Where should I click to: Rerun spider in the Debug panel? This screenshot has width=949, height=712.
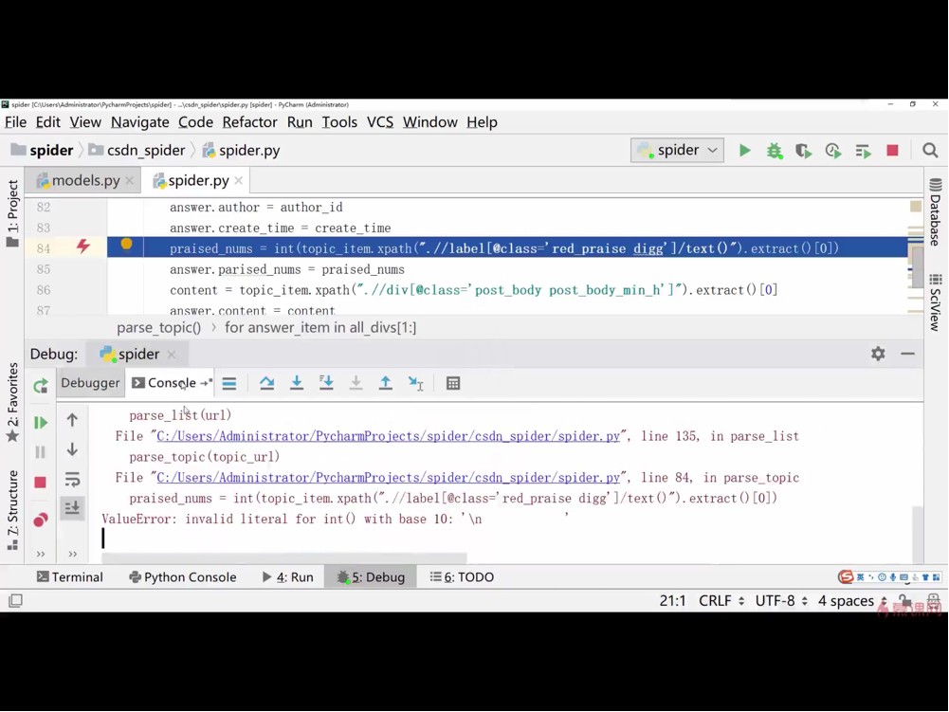coord(41,386)
